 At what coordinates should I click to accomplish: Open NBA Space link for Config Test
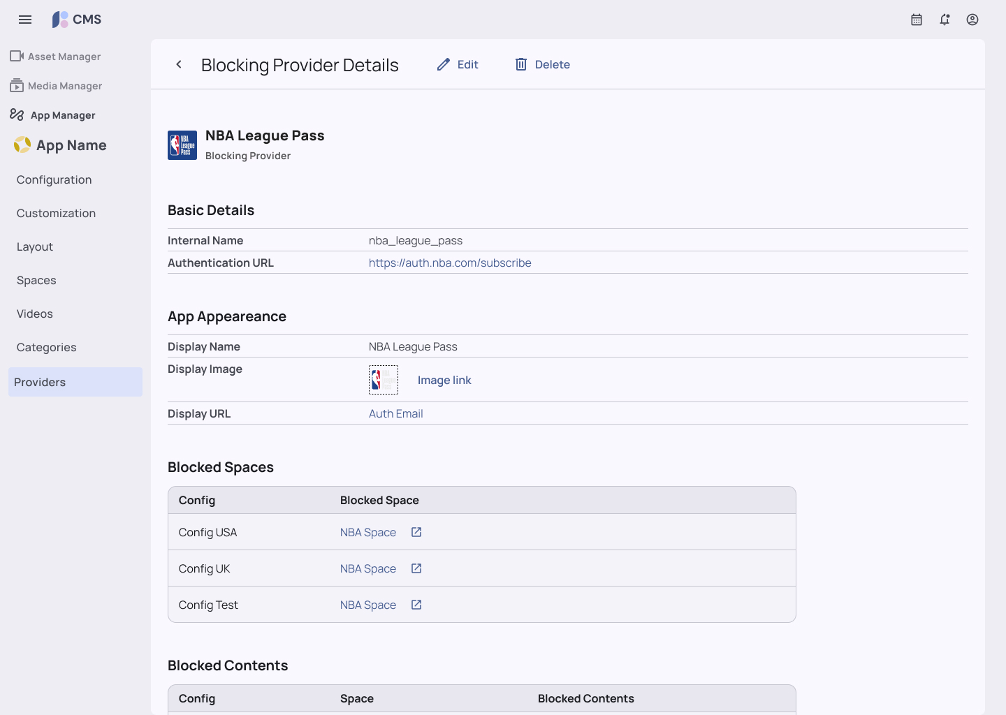pyautogui.click(x=368, y=605)
